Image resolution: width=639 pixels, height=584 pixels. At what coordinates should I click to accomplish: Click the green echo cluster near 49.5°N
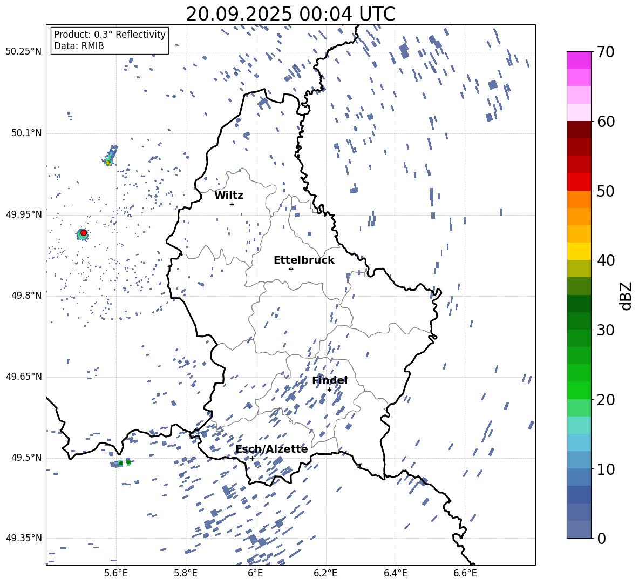(x=122, y=463)
